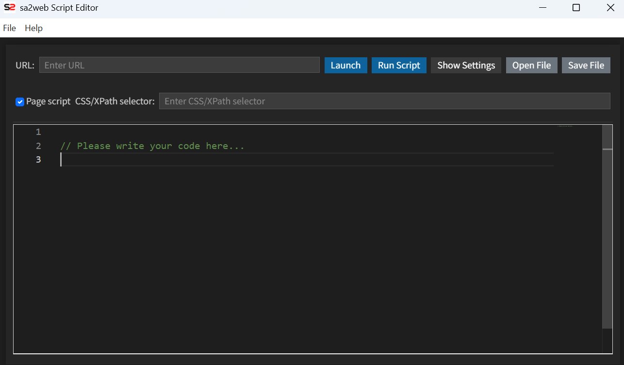The image size is (624, 365).
Task: Click Show Settings button
Action: pos(466,66)
